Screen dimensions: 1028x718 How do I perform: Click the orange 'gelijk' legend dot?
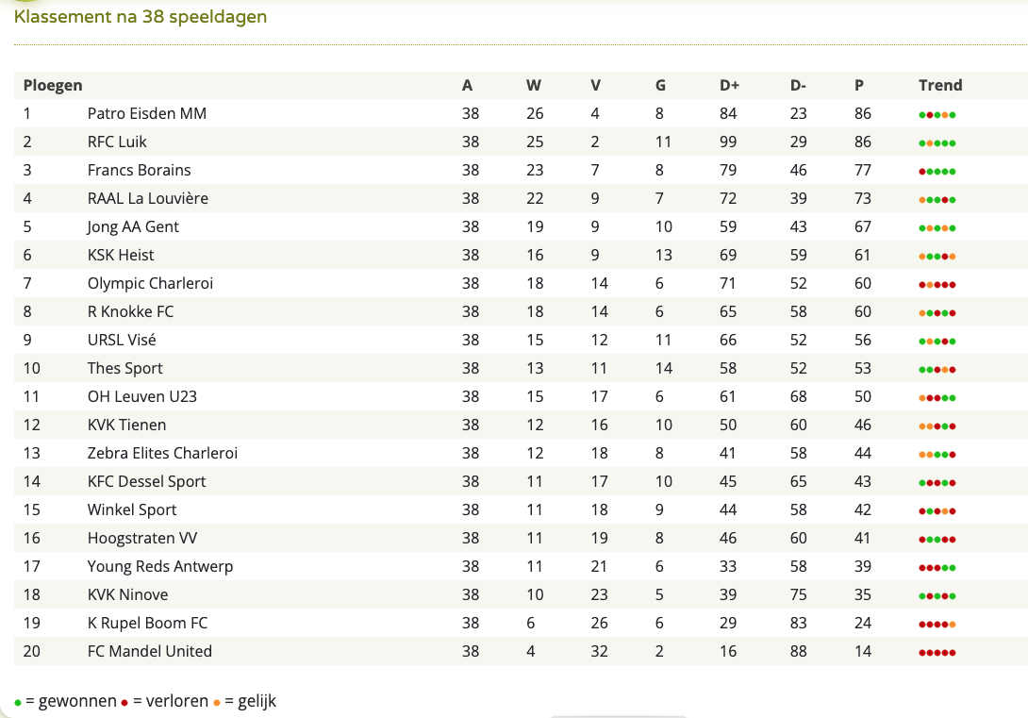(216, 702)
